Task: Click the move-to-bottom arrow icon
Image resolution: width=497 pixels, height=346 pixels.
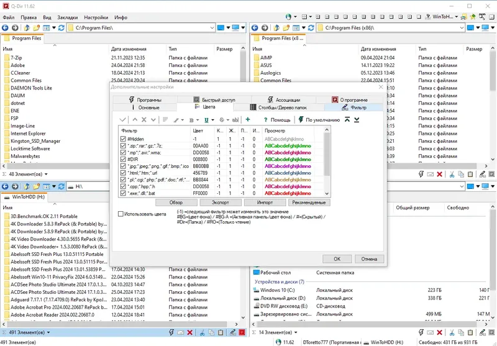Action: [x=357, y=119]
